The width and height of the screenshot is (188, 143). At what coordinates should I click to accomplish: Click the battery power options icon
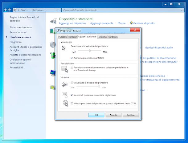(x=53, y=55)
